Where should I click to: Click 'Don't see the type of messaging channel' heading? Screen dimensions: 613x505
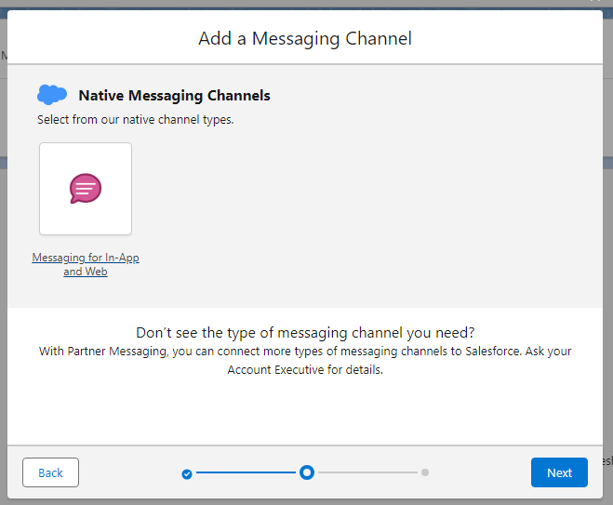[305, 332]
